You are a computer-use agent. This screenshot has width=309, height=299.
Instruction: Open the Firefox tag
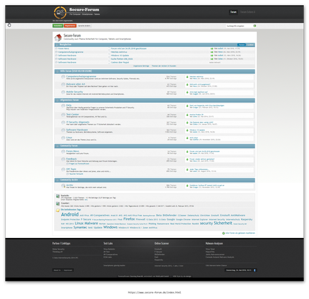point(129,219)
